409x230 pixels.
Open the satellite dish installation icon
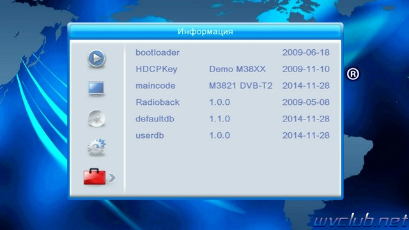point(96,118)
